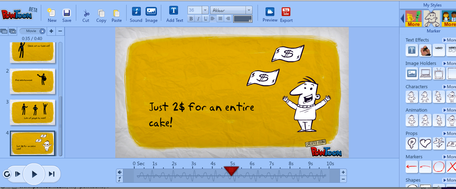The width and height of the screenshot is (456, 189).
Task: Select the top slide thumbnail 'Check out our bake sale'
Action: pos(33,52)
